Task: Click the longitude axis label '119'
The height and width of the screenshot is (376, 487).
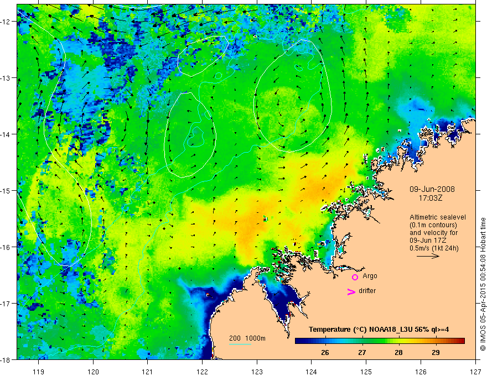Action: click(39, 372)
